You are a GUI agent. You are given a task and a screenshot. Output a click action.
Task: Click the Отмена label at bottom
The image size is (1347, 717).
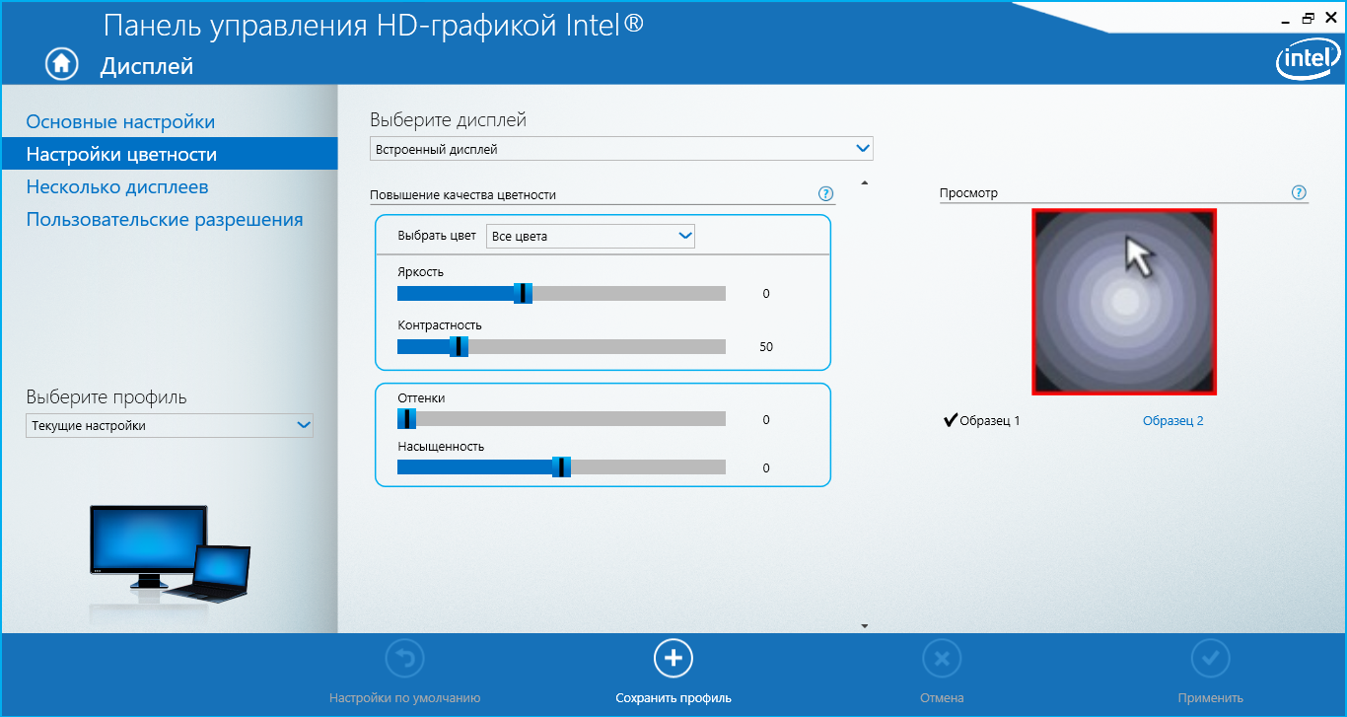942,698
